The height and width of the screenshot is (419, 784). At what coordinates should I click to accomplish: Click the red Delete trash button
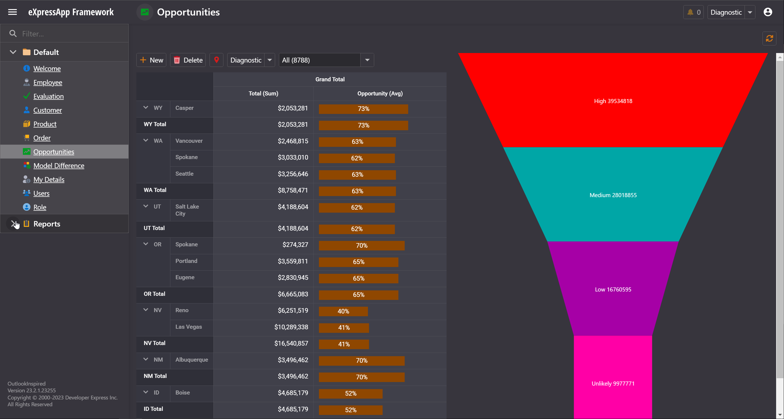[x=188, y=60]
